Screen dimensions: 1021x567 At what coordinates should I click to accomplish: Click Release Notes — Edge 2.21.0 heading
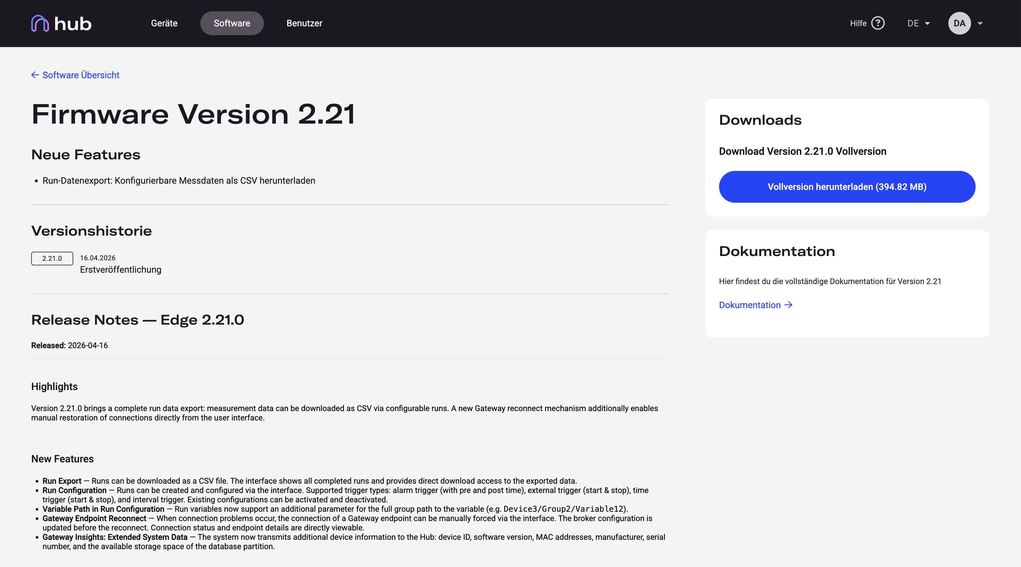tap(138, 320)
